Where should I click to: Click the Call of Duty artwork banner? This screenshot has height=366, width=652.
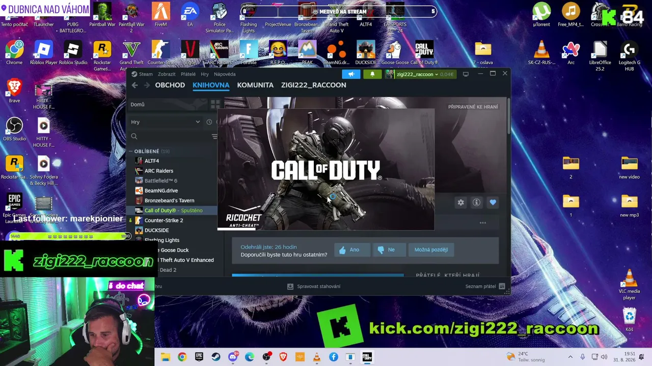(326, 169)
